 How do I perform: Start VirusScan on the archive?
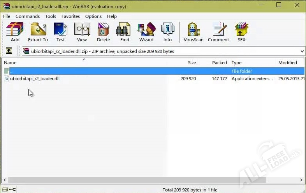pos(193,32)
